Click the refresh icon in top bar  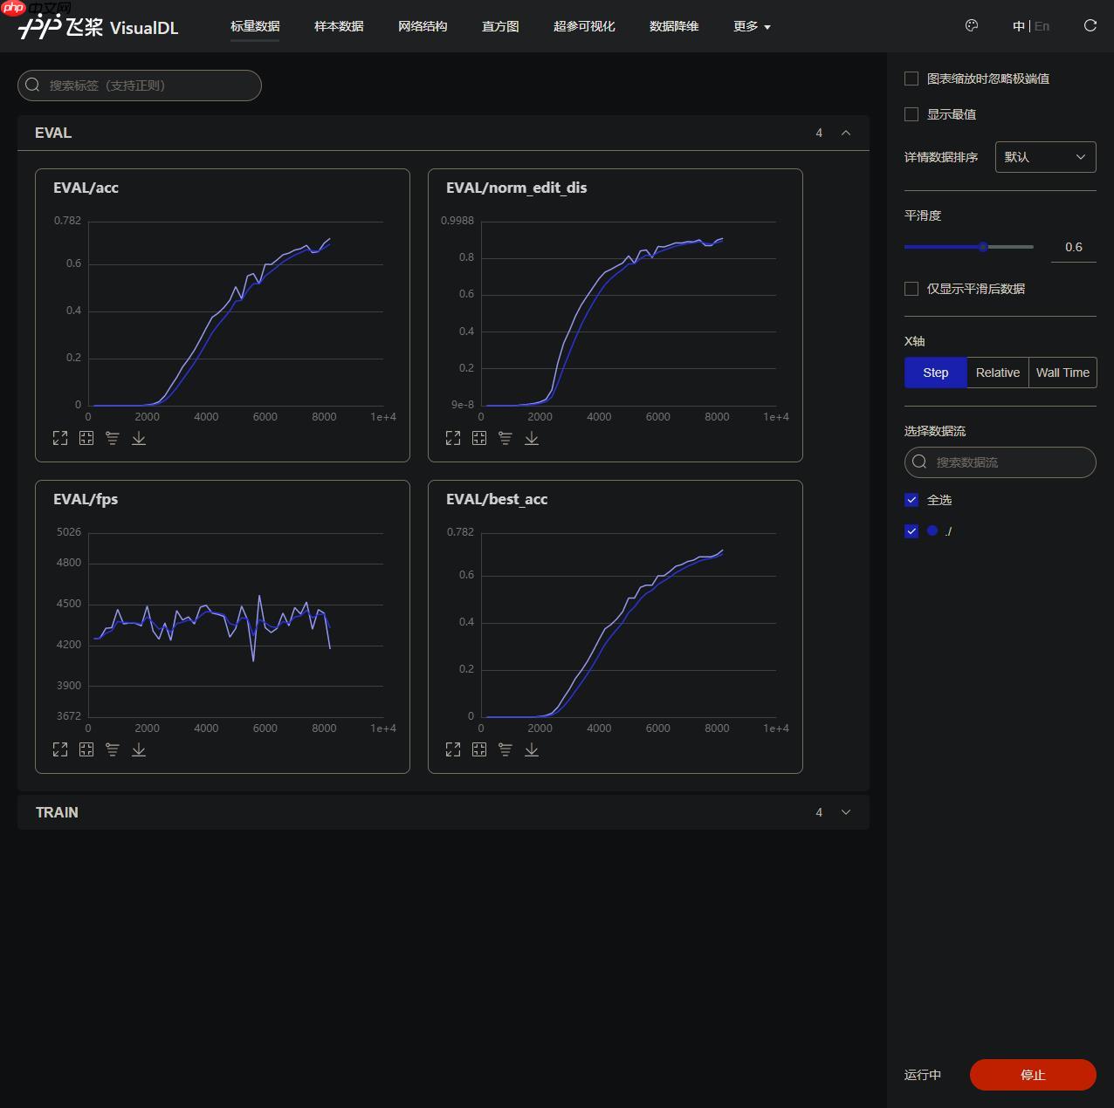coord(1090,26)
